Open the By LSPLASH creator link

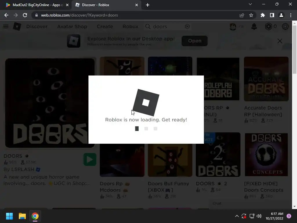pyautogui.click(x=22, y=169)
